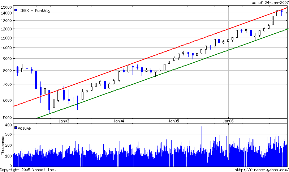Click the 'Volume' legend label
Image resolution: width=289 pixels, height=172 pixels.
(24, 128)
